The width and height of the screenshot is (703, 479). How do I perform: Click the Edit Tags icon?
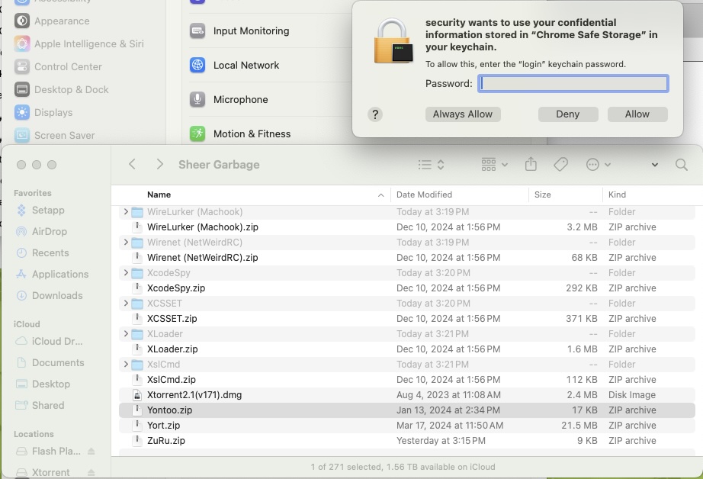tap(560, 165)
